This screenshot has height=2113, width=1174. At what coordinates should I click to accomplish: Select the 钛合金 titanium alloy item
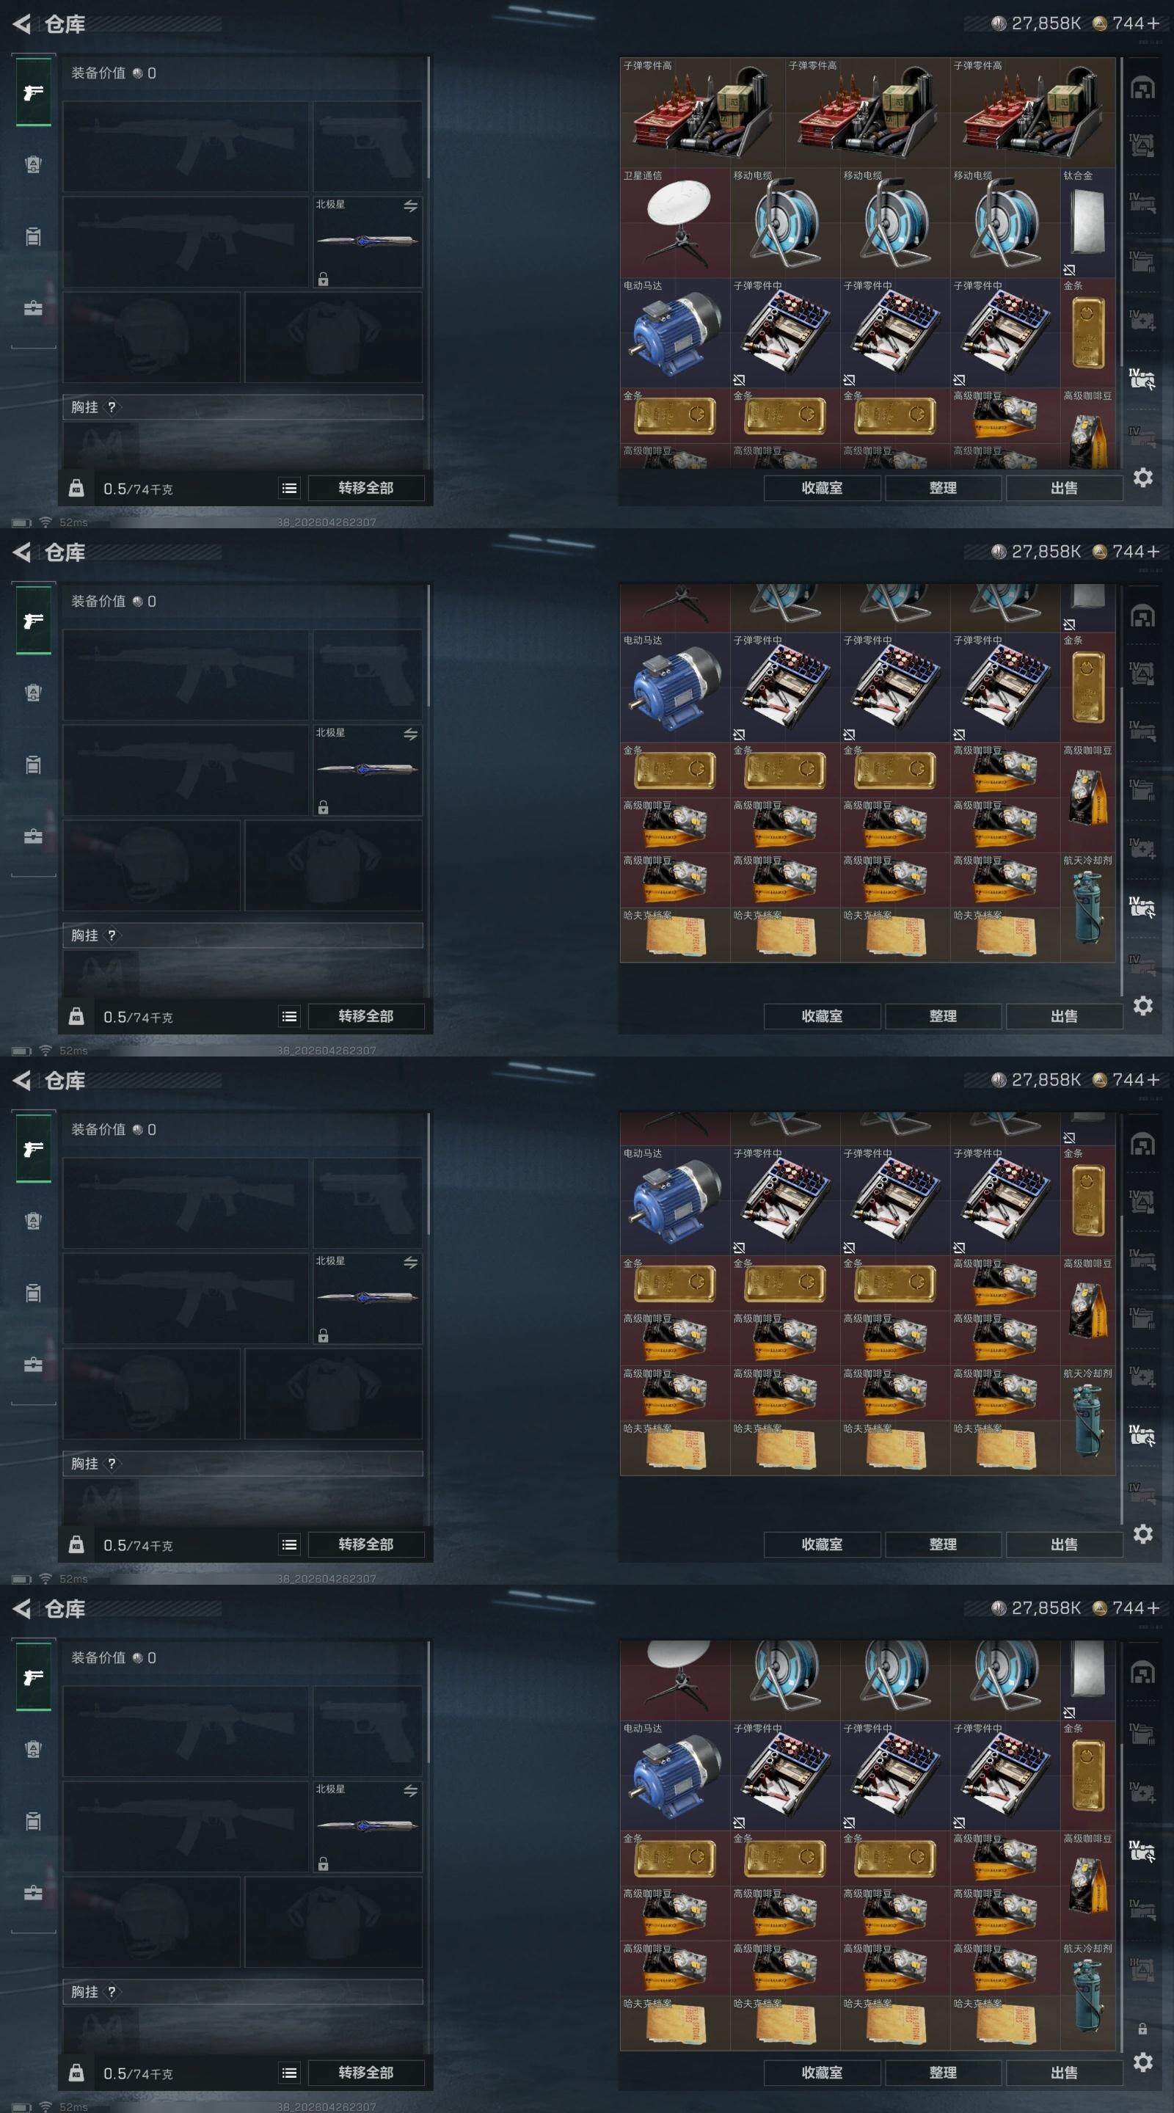pyautogui.click(x=1088, y=222)
